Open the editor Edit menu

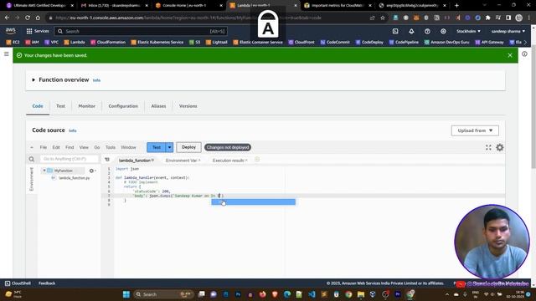56,147
